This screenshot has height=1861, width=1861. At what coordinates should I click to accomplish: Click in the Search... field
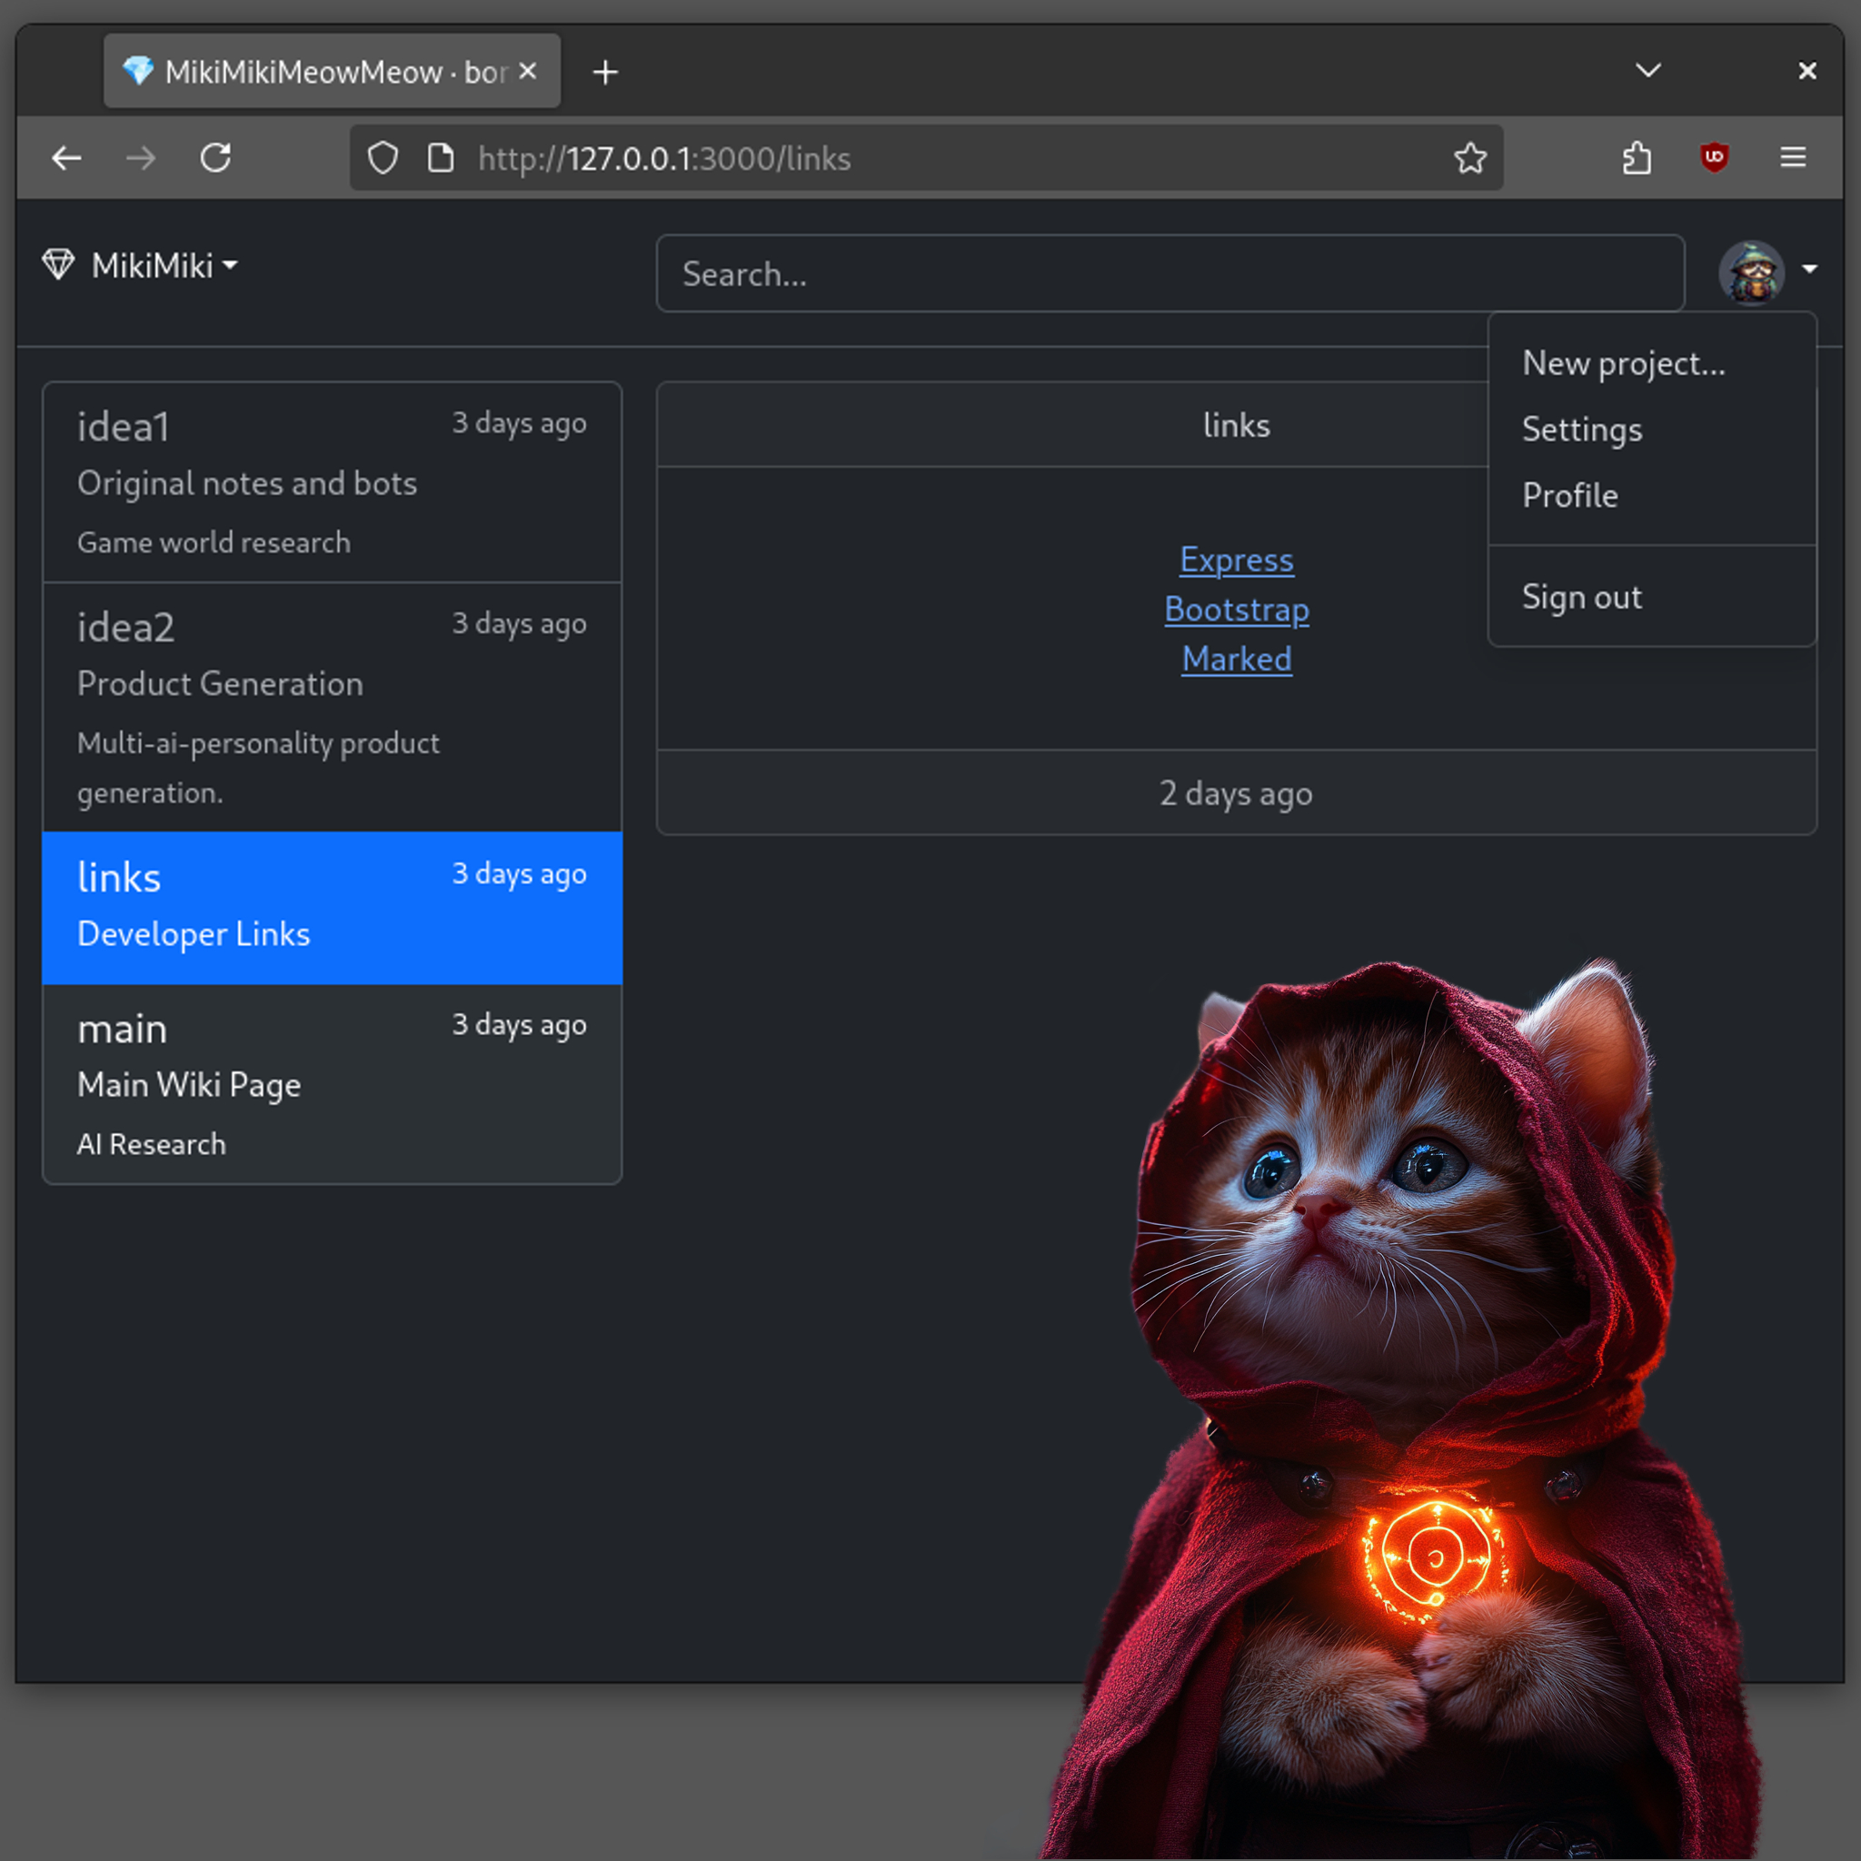click(x=1169, y=274)
